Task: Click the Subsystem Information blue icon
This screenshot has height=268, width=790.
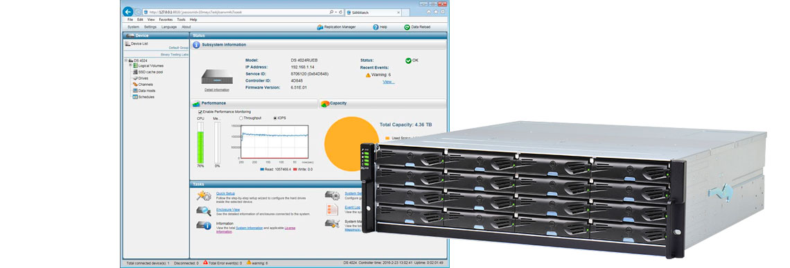Action: [197, 45]
